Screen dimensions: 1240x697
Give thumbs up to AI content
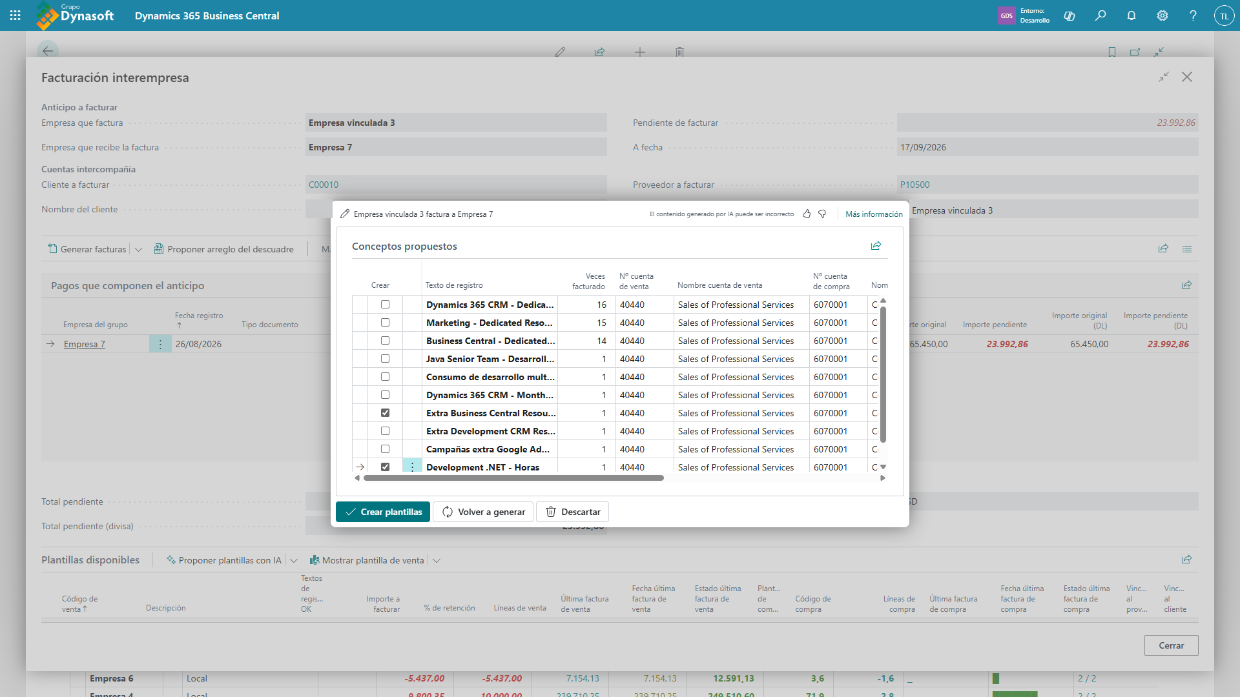click(x=807, y=214)
